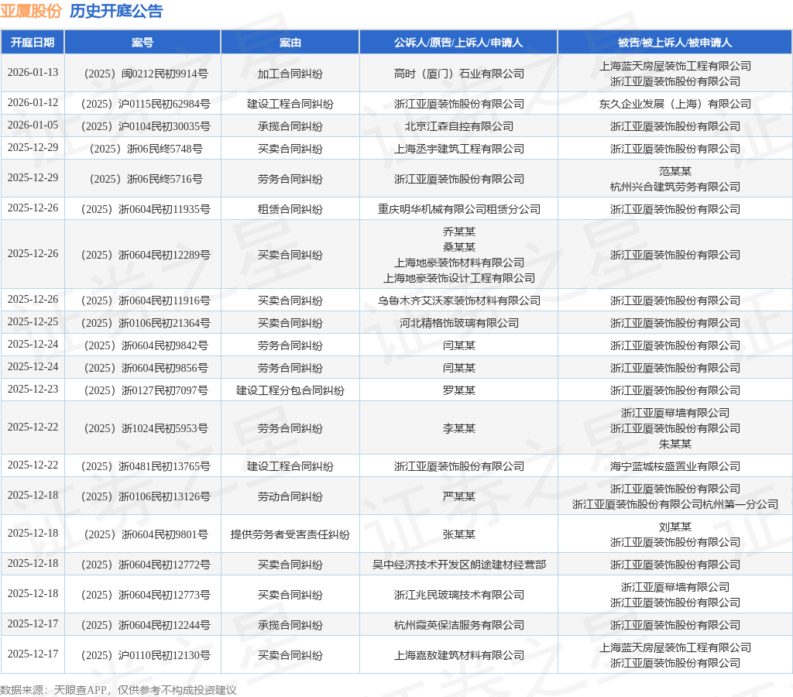Click the 建设工程分包合同纠纷 cell
793x697 pixels.
pyautogui.click(x=290, y=390)
